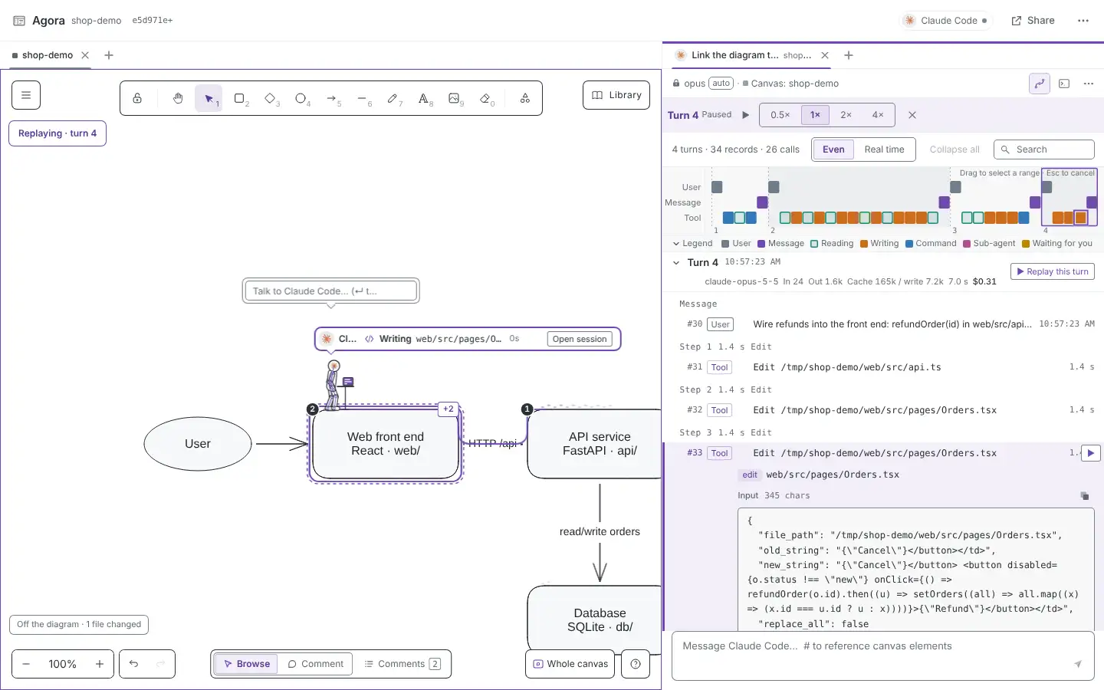Switch canvas mode to Comment

[315, 664]
